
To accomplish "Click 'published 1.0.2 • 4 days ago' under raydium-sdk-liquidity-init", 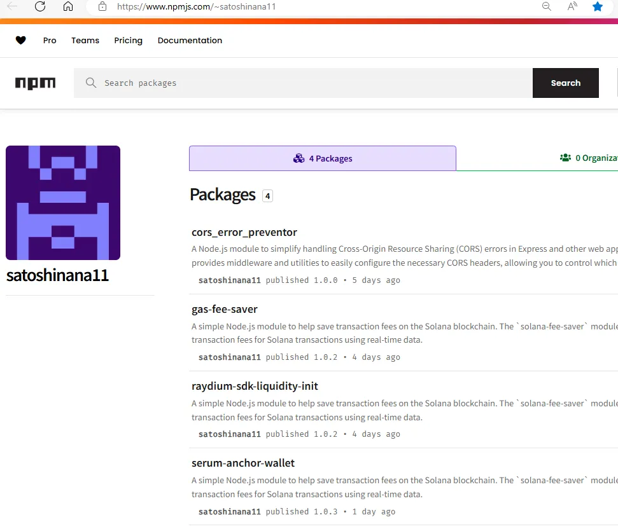I will (333, 434).
